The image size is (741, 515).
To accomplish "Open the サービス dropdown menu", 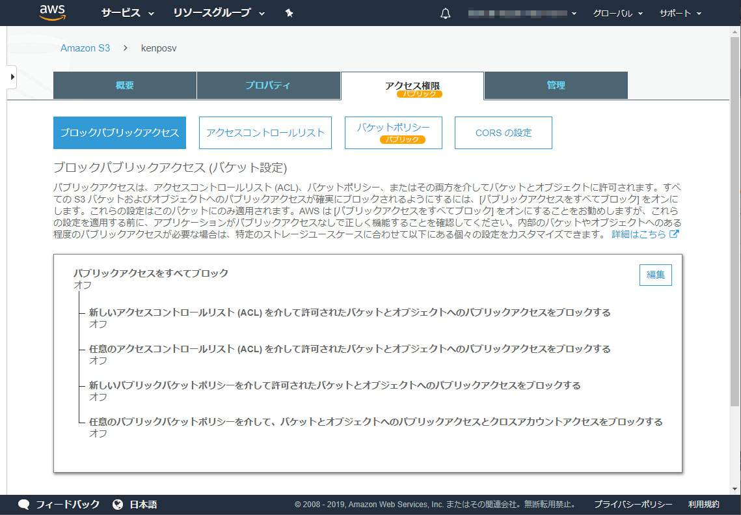I will tap(128, 13).
